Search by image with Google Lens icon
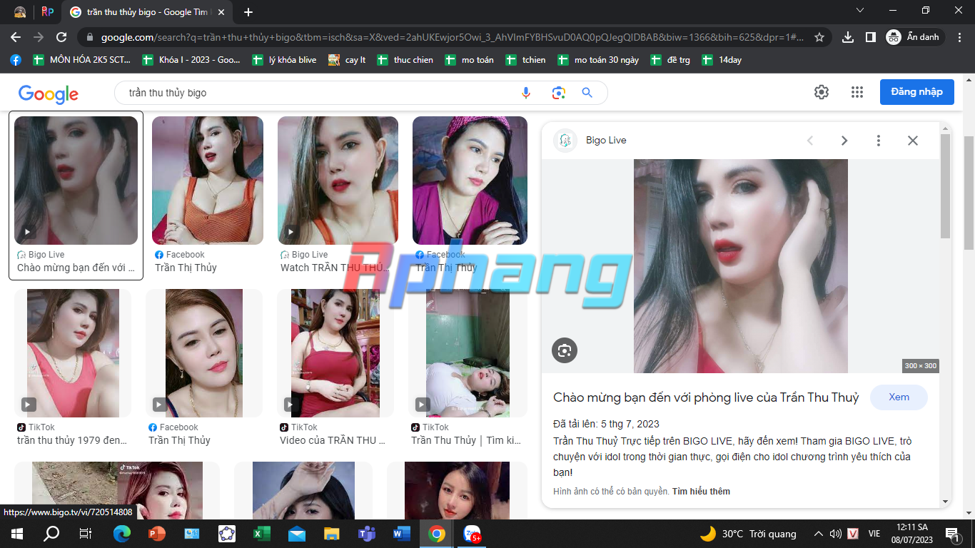This screenshot has width=975, height=548. click(558, 93)
